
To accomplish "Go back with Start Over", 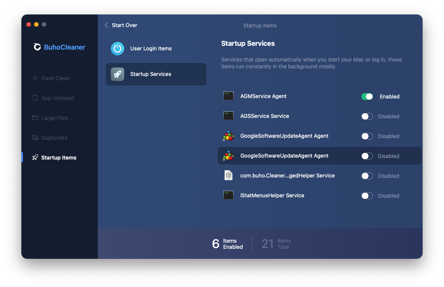I will point(121,25).
